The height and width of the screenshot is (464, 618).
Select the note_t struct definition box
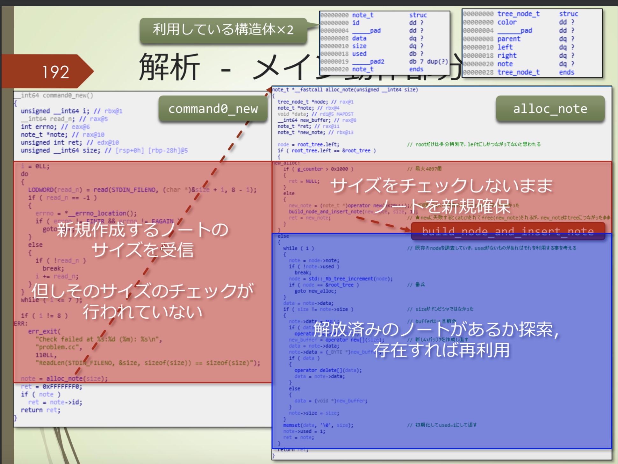click(384, 42)
